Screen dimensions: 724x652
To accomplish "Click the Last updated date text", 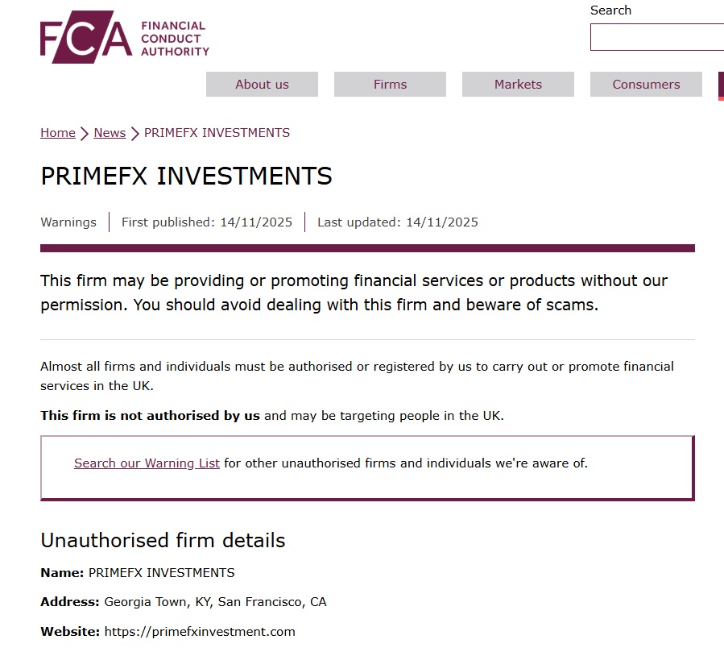I will coord(398,222).
